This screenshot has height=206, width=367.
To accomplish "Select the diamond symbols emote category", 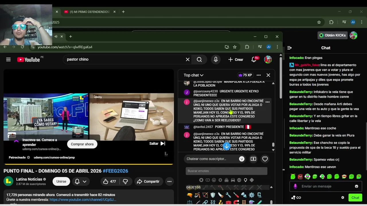I will tap(252, 180).
